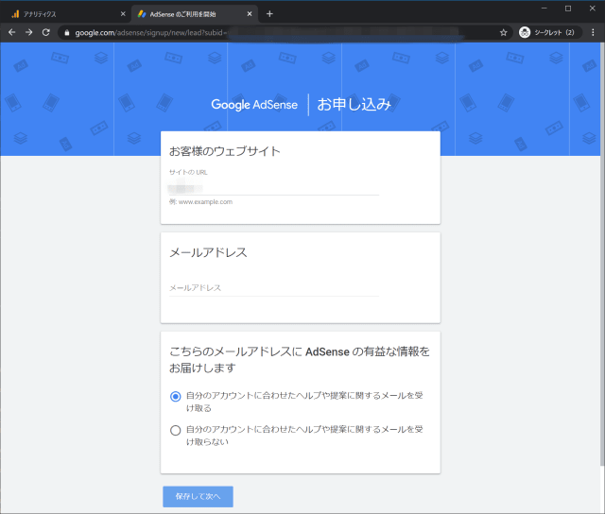Select the option not to receive emails (受け取らない)
This screenshot has width=605, height=514.
(176, 430)
